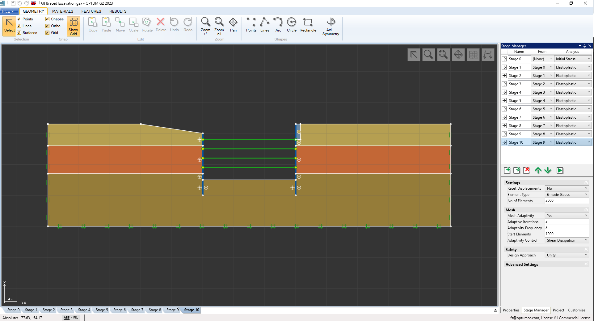Run analysis with green play icon

point(560,170)
